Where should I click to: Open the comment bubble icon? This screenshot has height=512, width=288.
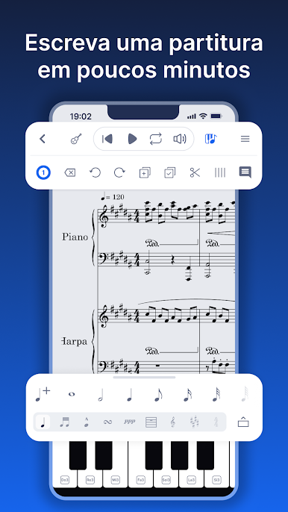coord(245,172)
